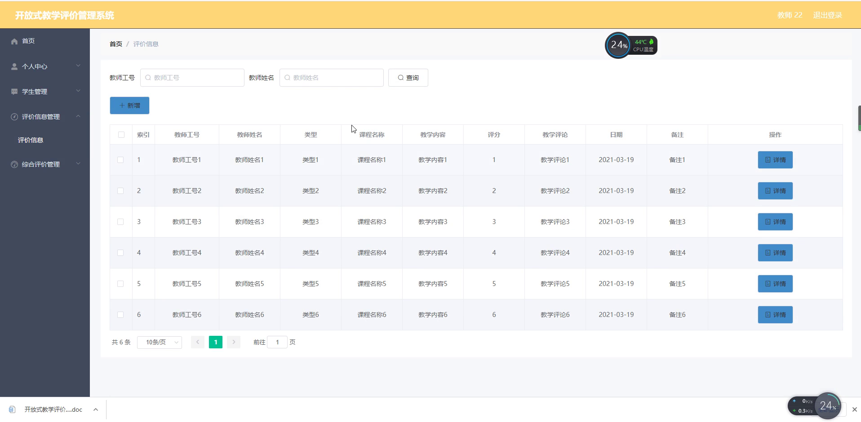Close the download bar with the X

(x=855, y=409)
